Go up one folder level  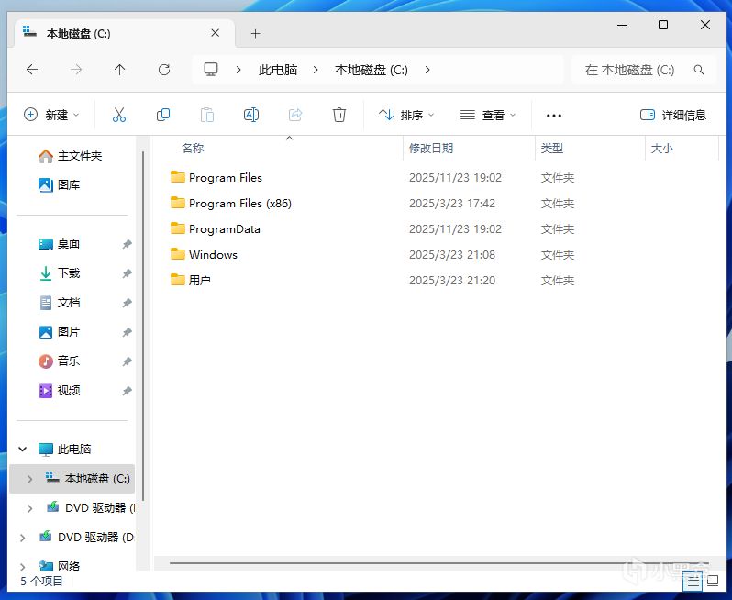click(119, 70)
